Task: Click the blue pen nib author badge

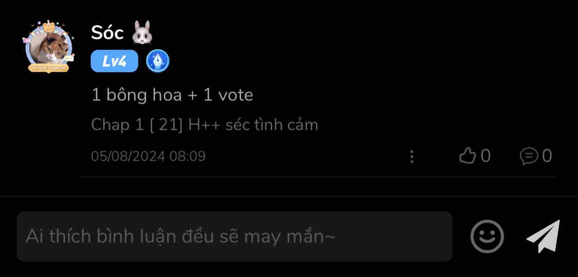Action: [158, 61]
